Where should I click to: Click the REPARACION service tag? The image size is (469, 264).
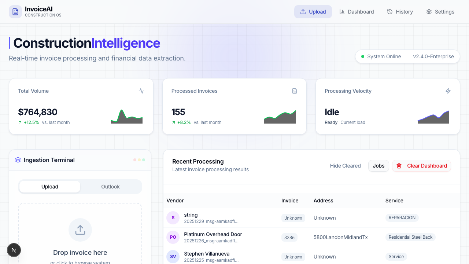tap(402, 218)
